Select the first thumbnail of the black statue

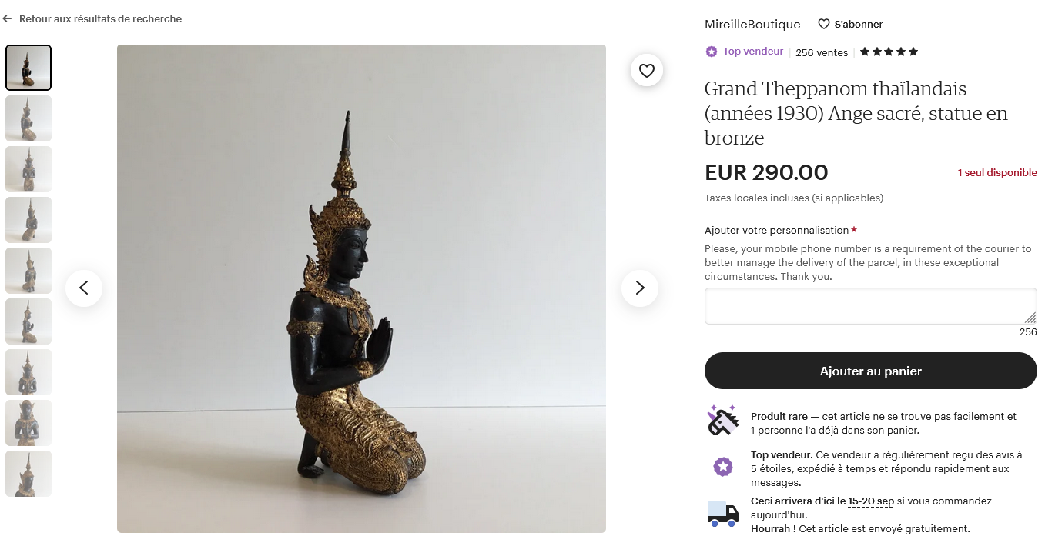[28, 68]
